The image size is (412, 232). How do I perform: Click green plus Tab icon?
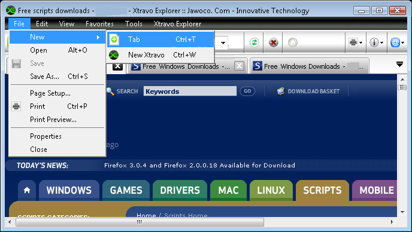coord(114,39)
